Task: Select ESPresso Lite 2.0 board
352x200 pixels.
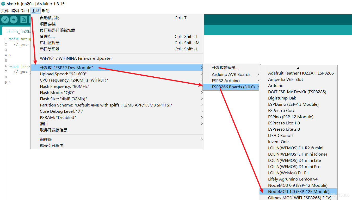Action: coord(298,129)
